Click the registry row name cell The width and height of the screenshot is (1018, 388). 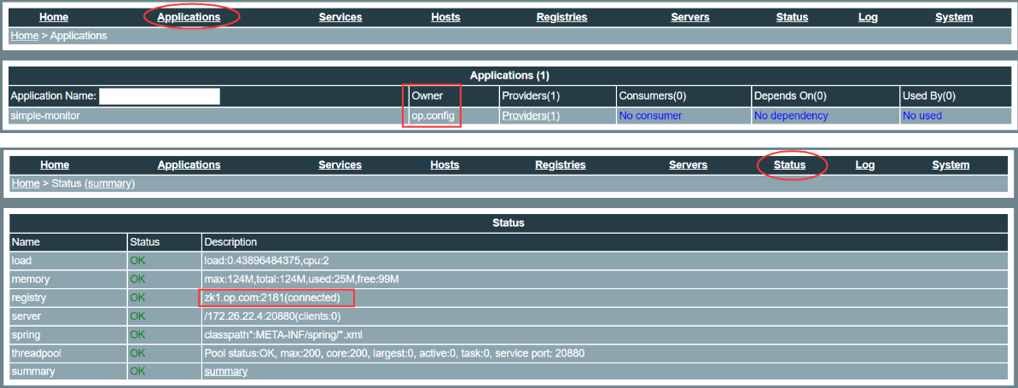68,297
